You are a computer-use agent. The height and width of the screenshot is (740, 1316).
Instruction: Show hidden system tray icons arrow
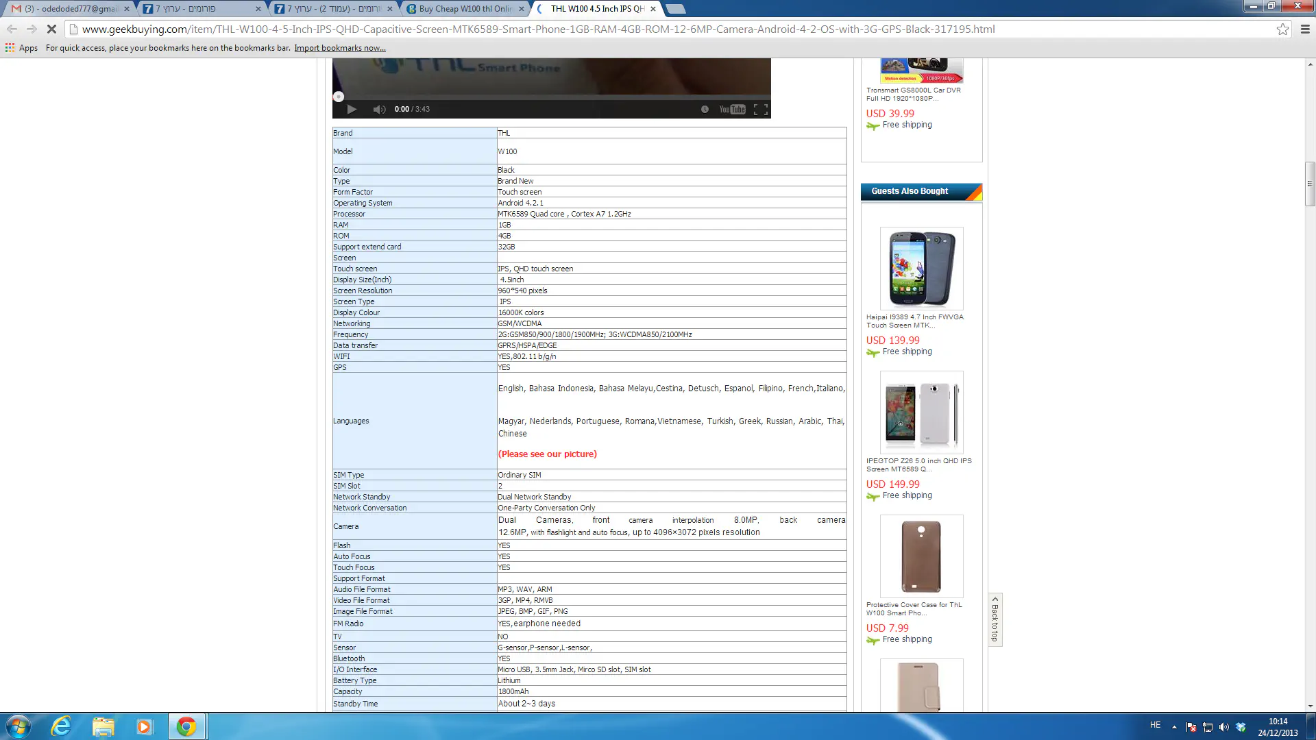1174,727
